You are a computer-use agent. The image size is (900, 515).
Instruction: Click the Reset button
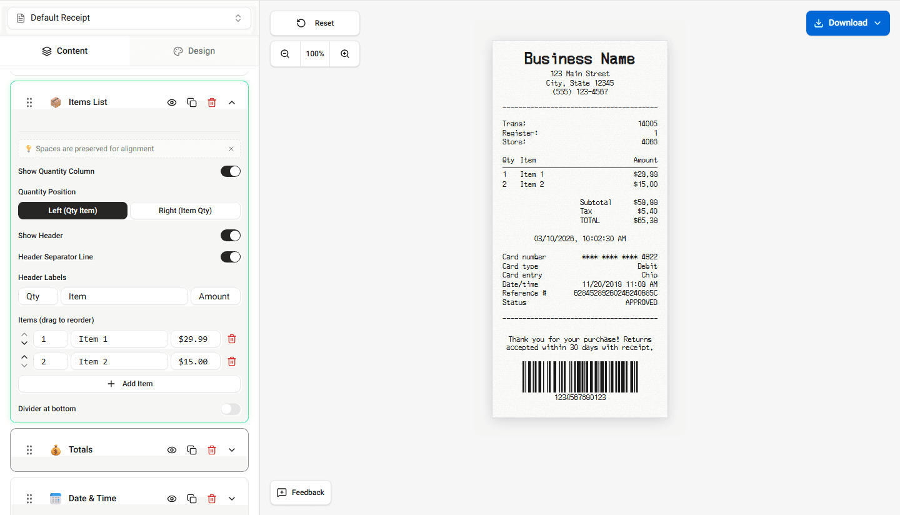pyautogui.click(x=314, y=23)
